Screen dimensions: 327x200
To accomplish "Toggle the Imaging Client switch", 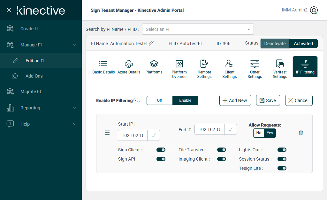I will click(222, 159).
